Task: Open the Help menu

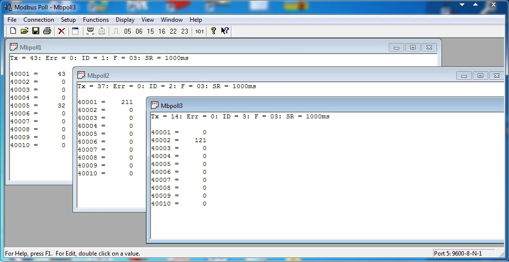Action: (x=196, y=20)
